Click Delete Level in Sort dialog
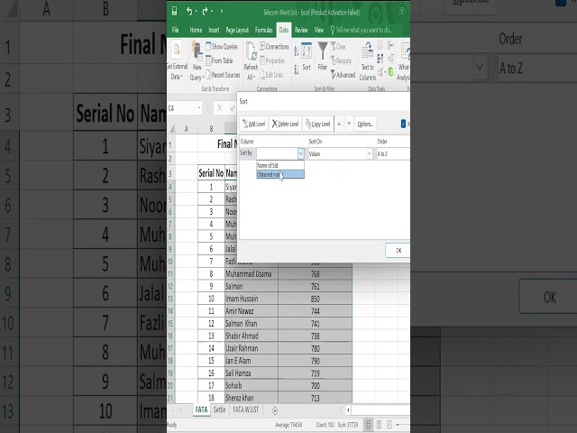The height and width of the screenshot is (433, 577). pyautogui.click(x=285, y=124)
